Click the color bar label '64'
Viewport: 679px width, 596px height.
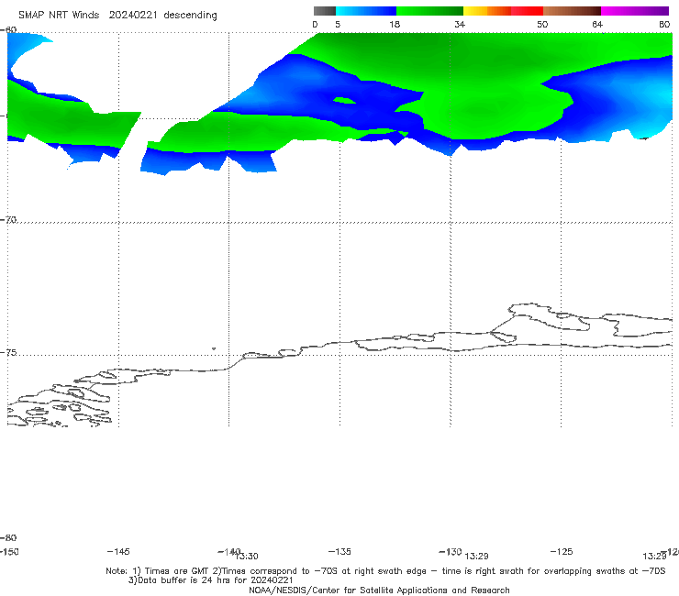click(x=597, y=25)
